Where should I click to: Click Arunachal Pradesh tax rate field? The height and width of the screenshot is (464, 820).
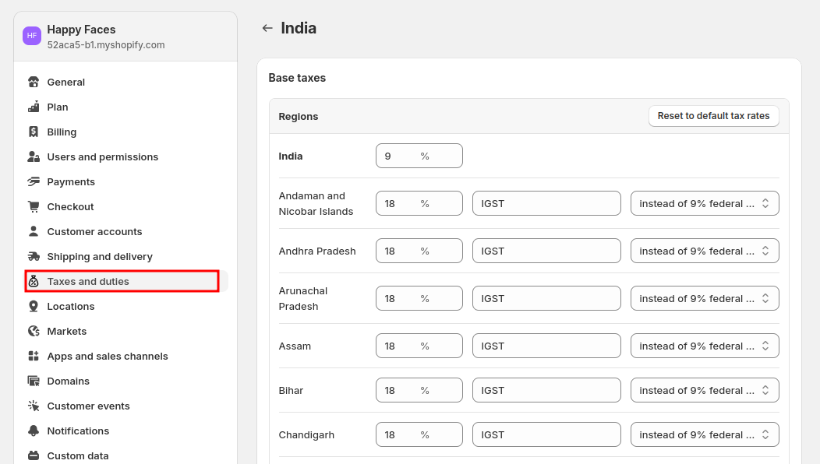[x=419, y=298]
